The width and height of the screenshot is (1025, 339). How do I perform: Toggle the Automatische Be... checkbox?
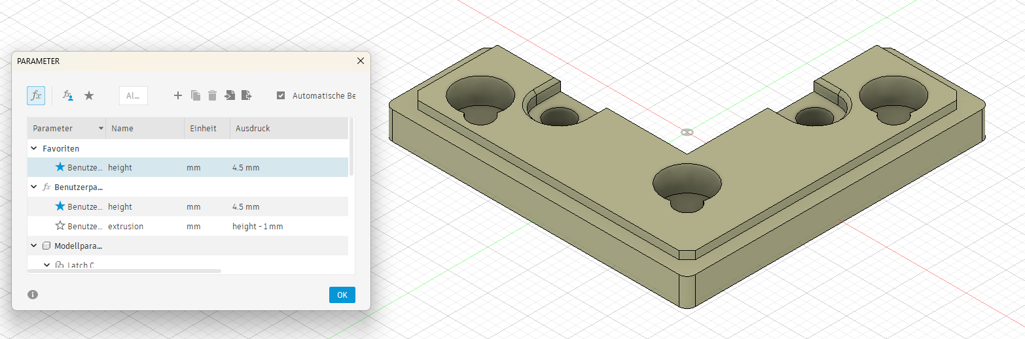point(281,95)
